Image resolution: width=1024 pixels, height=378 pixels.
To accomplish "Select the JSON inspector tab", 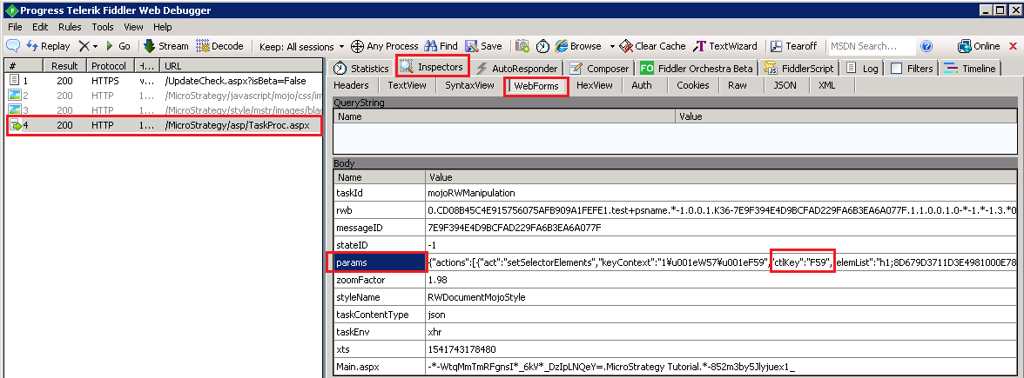I will [x=785, y=85].
